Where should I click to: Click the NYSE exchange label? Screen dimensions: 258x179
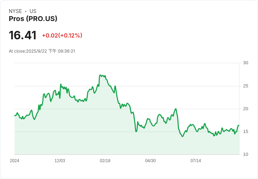click(15, 11)
